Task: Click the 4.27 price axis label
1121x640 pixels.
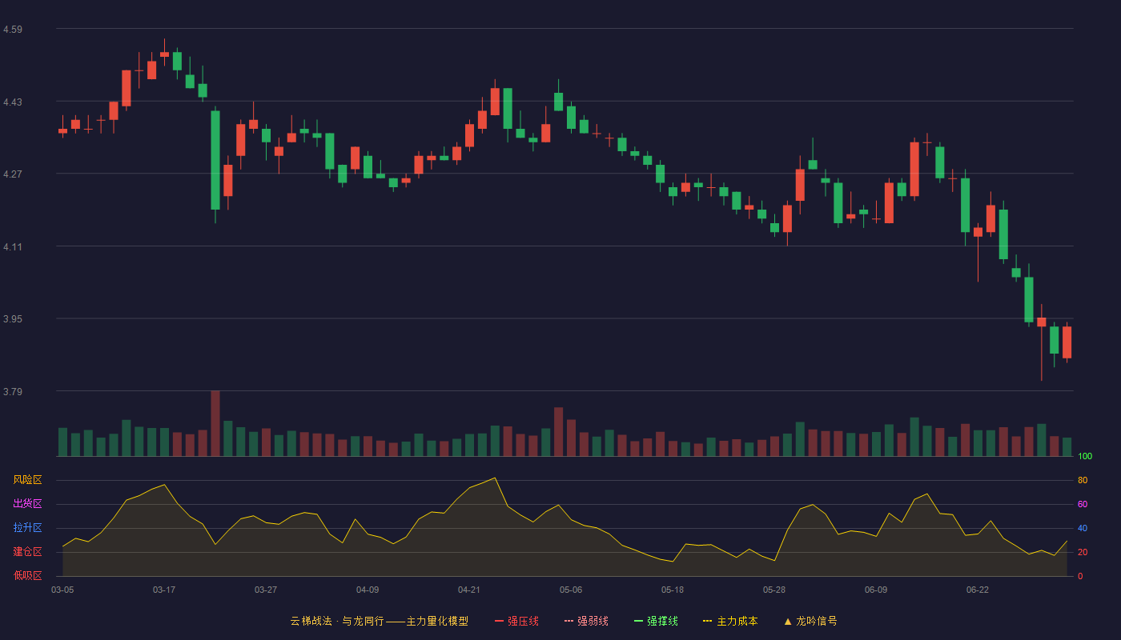Action: click(x=13, y=174)
